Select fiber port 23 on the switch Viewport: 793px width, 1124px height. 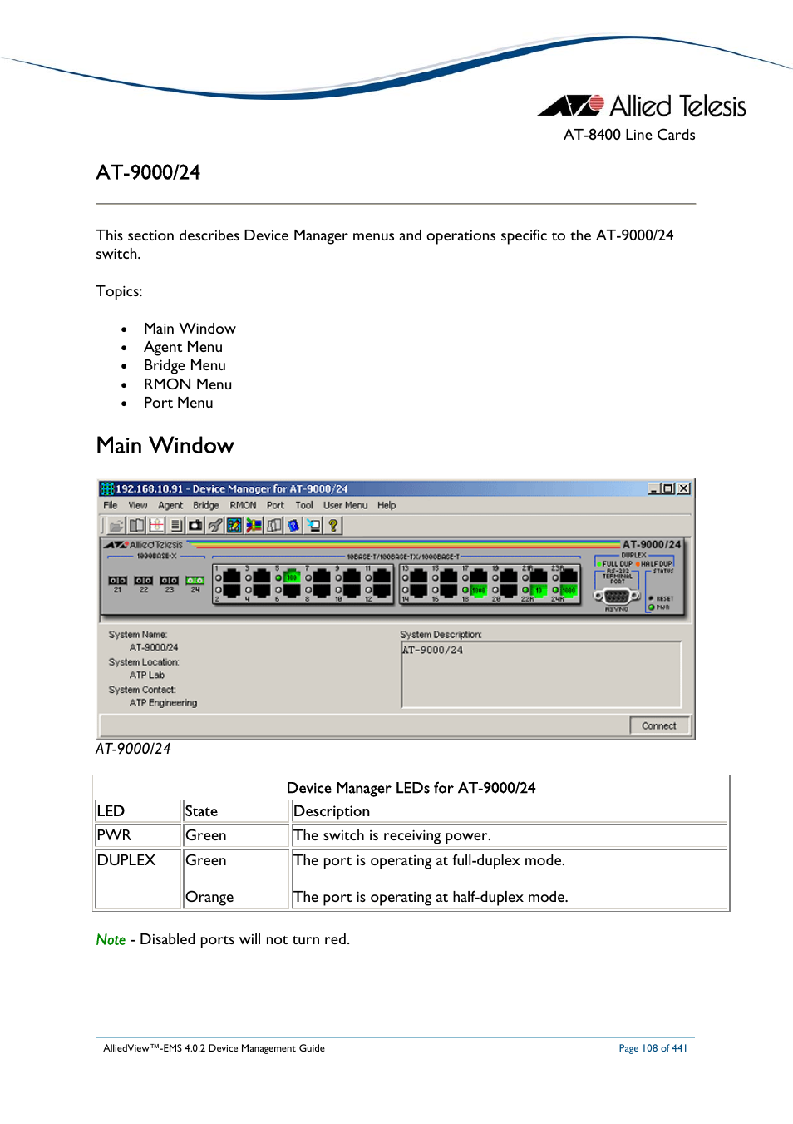point(169,581)
